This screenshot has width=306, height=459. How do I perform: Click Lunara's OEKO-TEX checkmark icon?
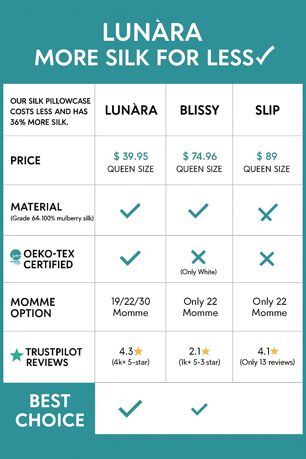(130, 258)
